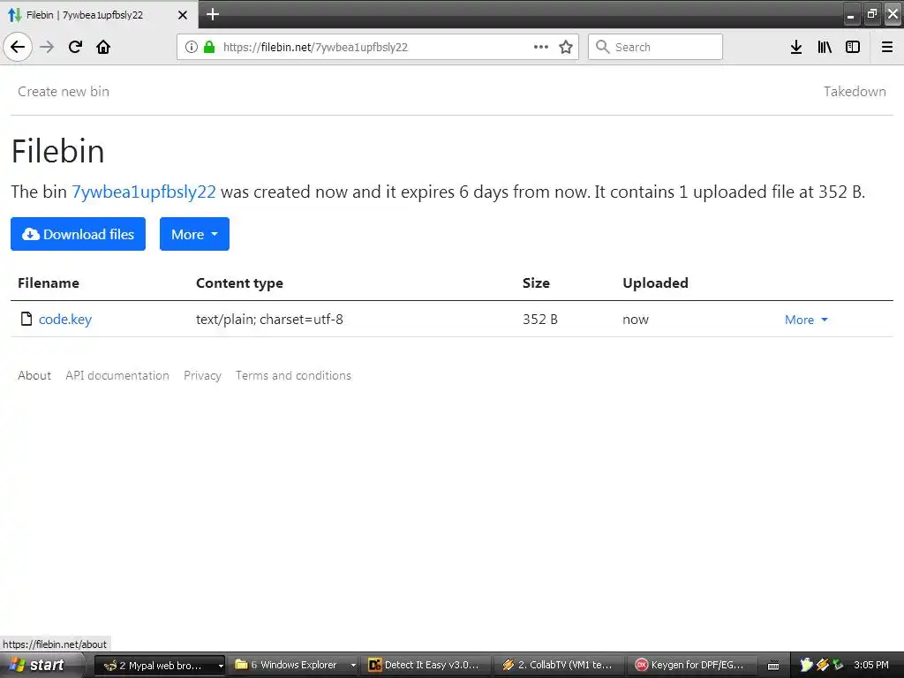Bookmark this page with the star icon

click(x=566, y=47)
